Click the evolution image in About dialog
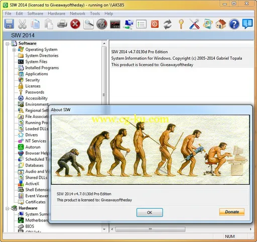The height and width of the screenshot is (242, 257). [150, 150]
